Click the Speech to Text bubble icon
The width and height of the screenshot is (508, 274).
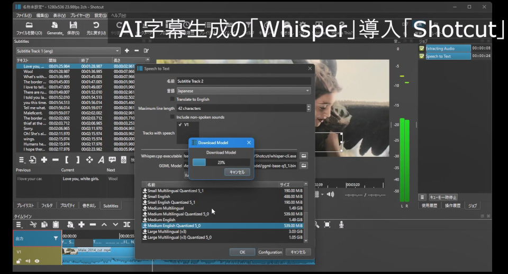click(x=112, y=159)
